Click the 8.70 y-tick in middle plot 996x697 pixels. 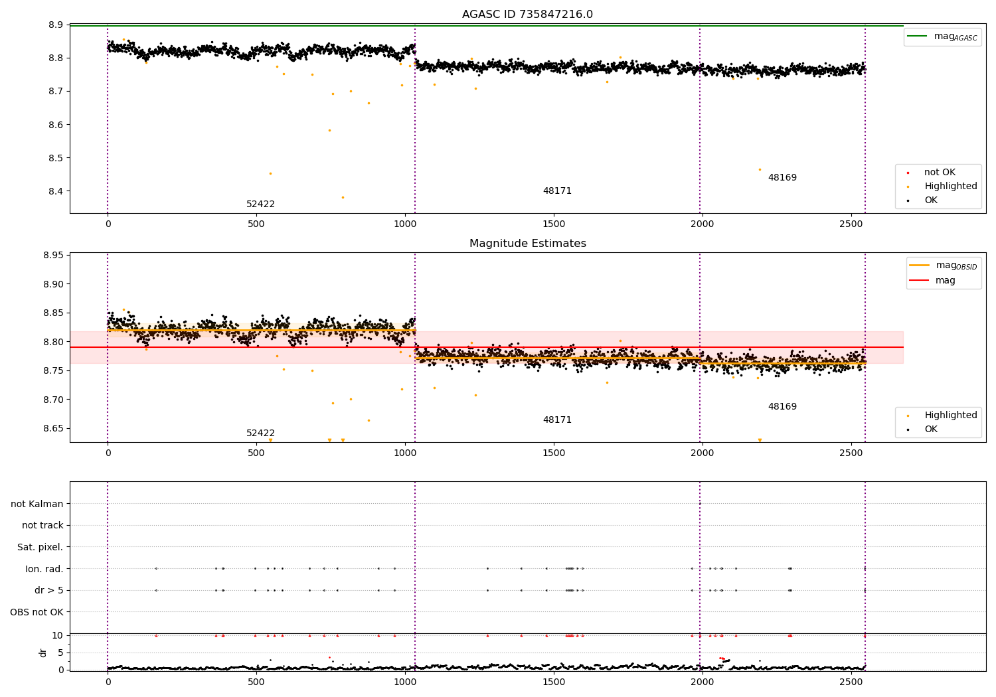pos(54,400)
